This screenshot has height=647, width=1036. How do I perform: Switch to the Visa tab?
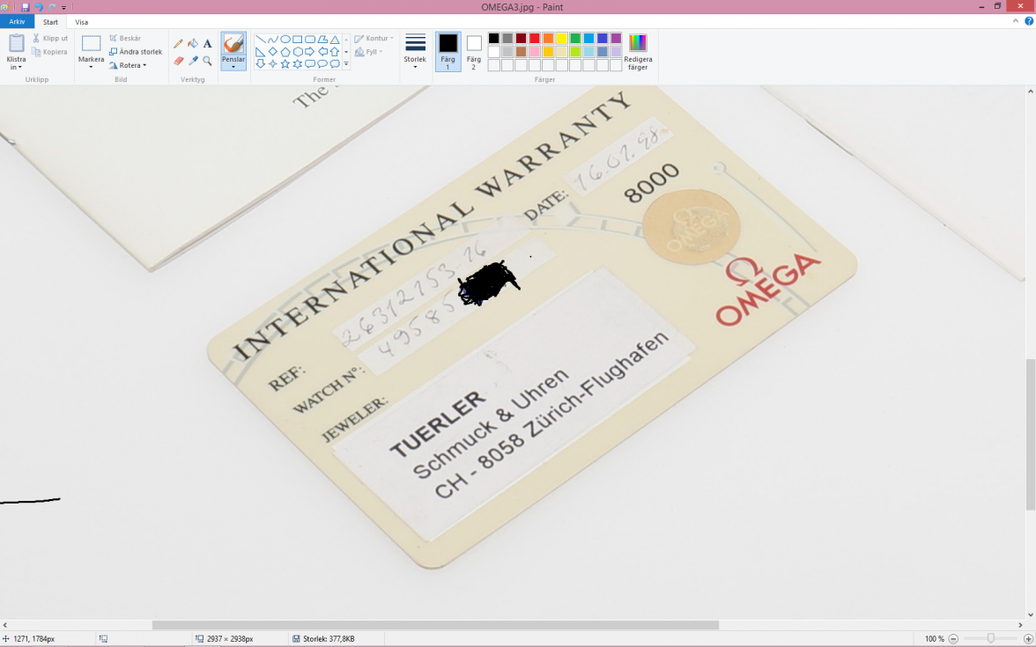81,22
